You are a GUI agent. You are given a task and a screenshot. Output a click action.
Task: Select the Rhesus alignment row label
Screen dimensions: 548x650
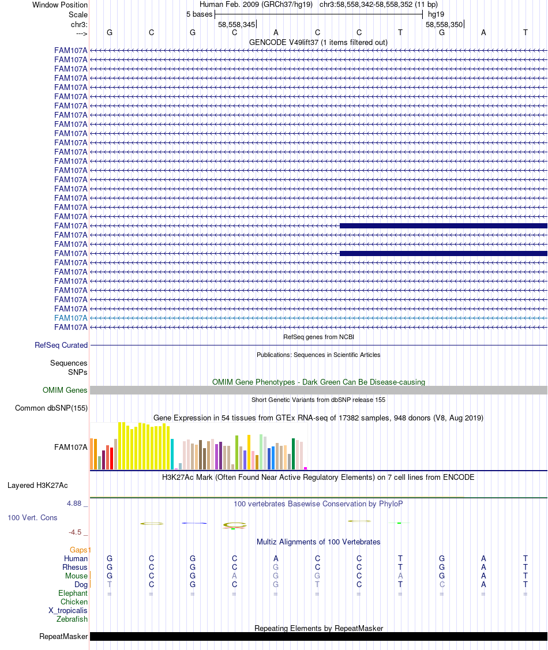(x=74, y=567)
